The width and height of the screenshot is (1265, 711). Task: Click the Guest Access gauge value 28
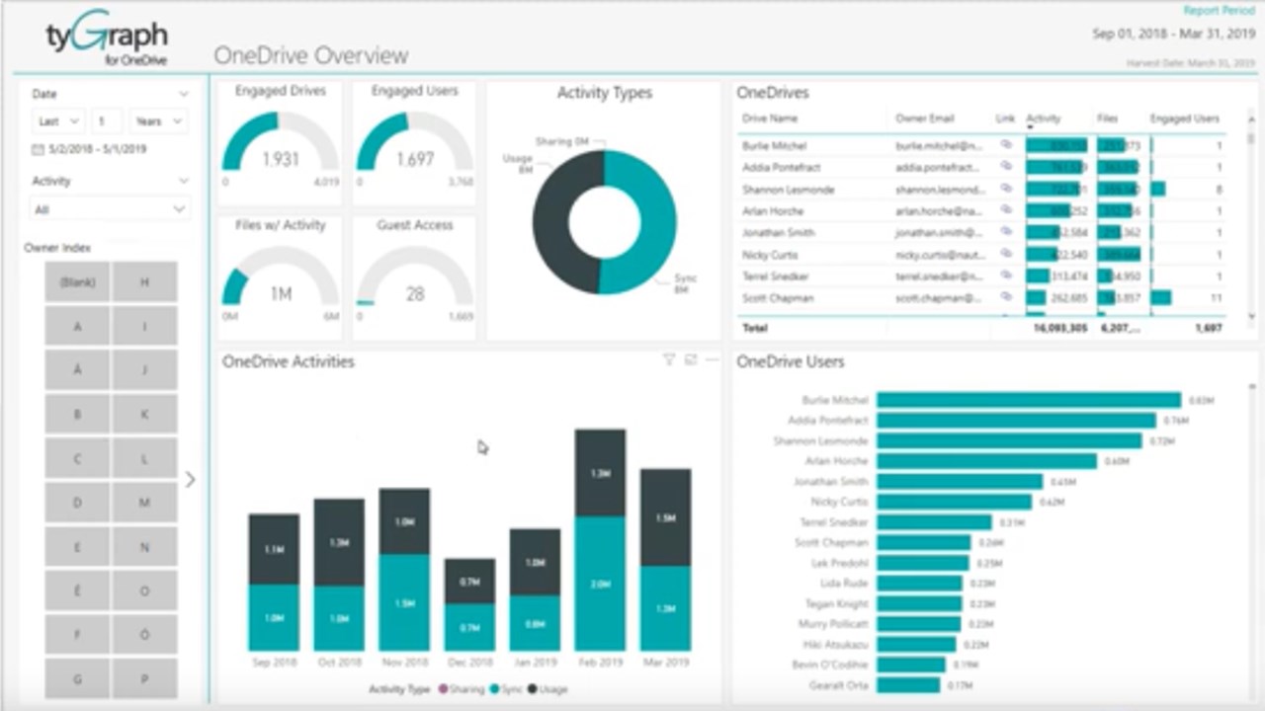point(415,293)
